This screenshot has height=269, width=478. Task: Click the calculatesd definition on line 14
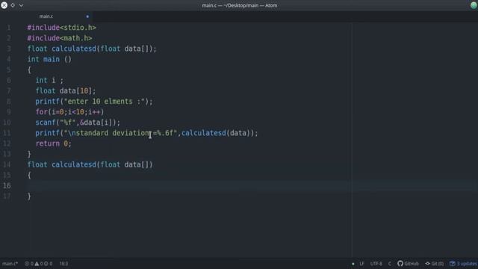[x=90, y=164]
